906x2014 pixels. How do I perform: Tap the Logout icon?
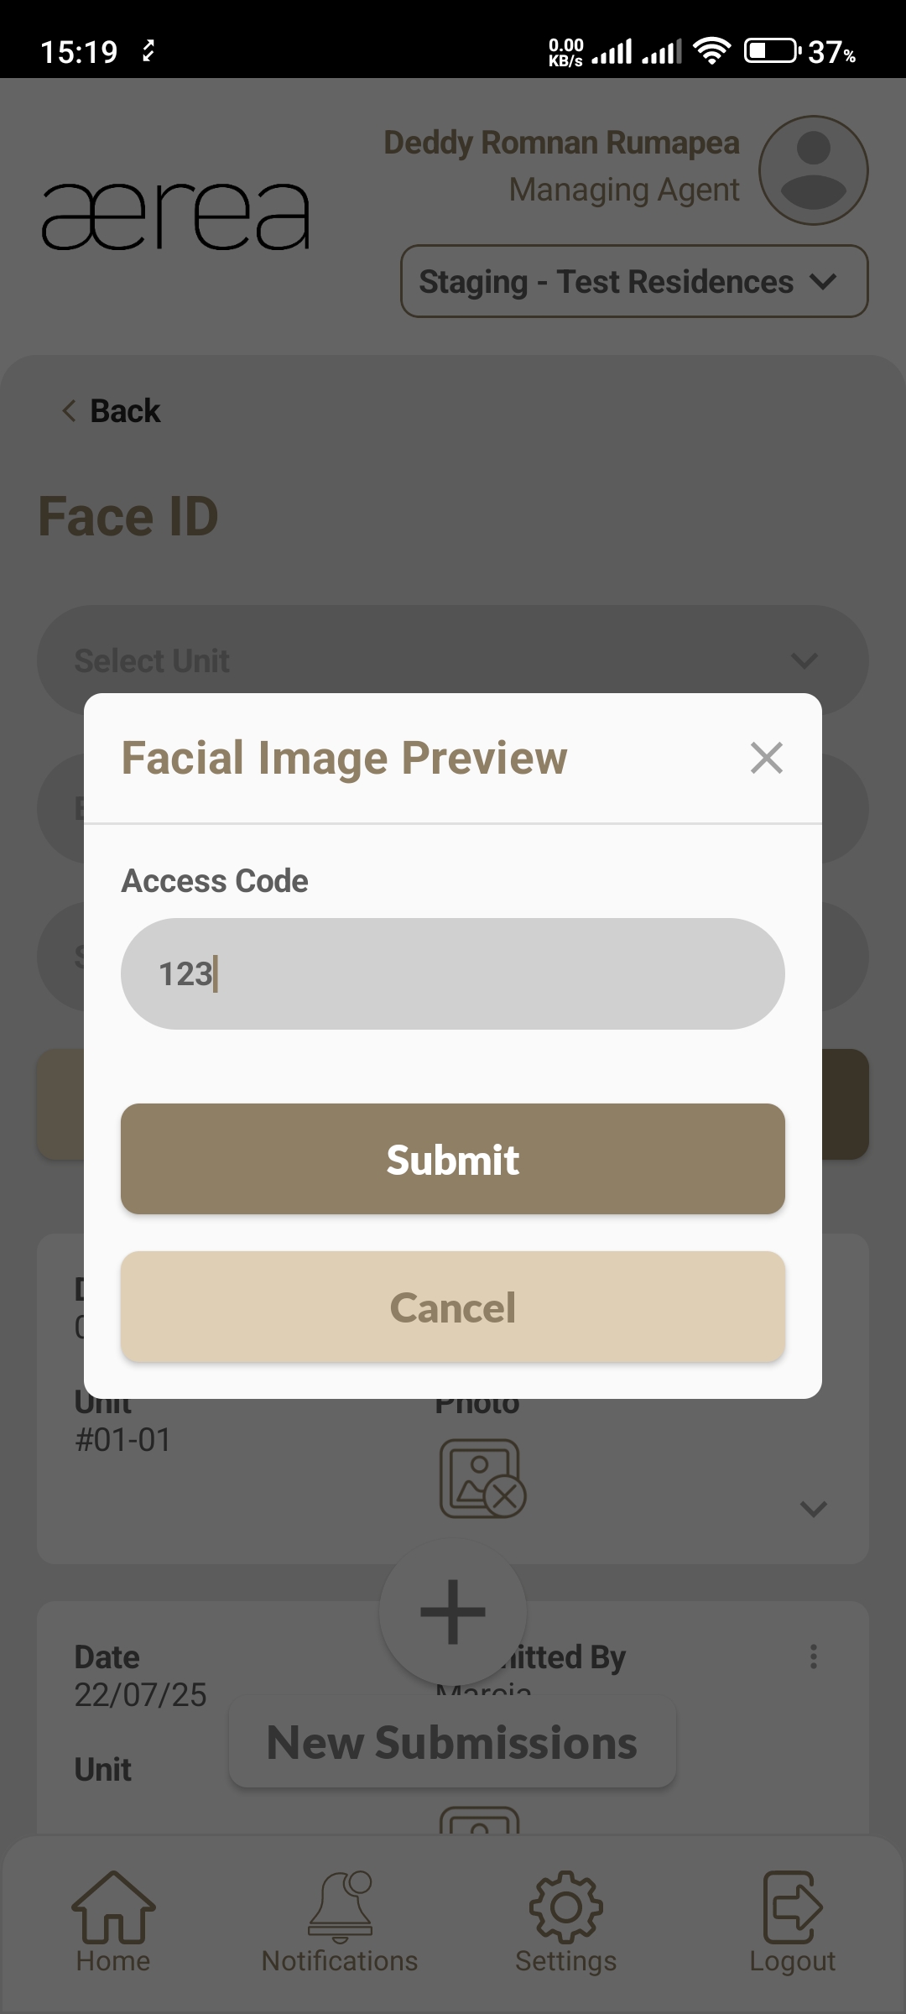coord(793,1922)
